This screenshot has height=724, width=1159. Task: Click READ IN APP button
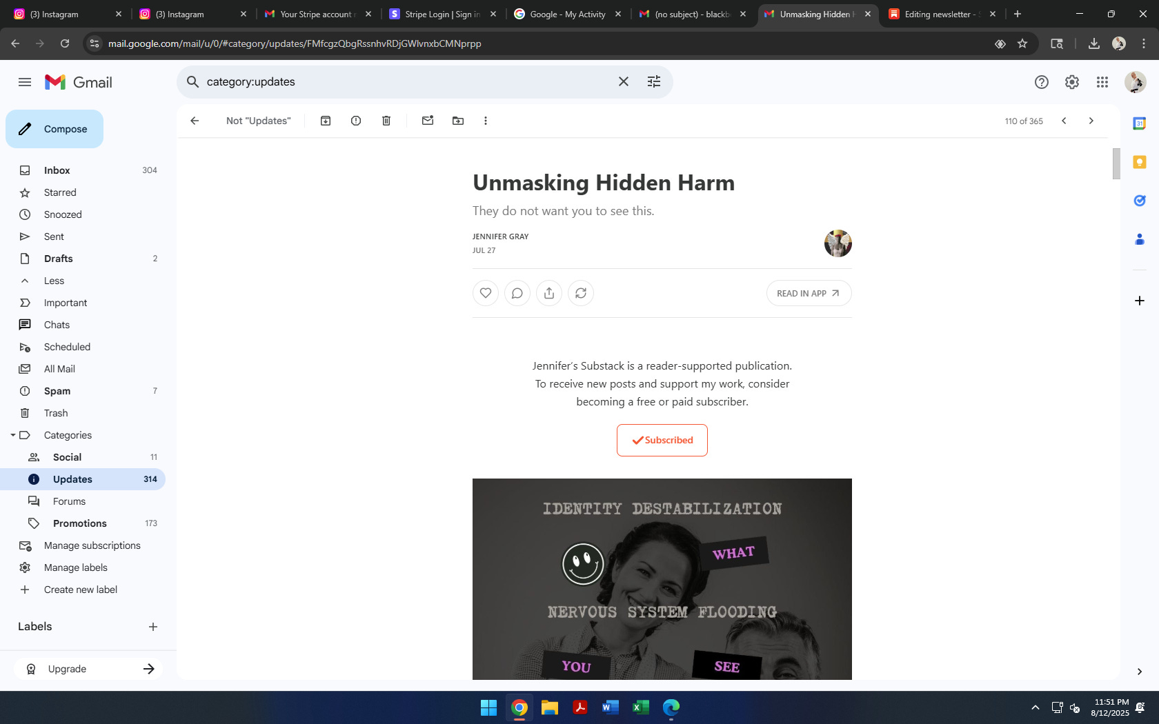pos(809,293)
